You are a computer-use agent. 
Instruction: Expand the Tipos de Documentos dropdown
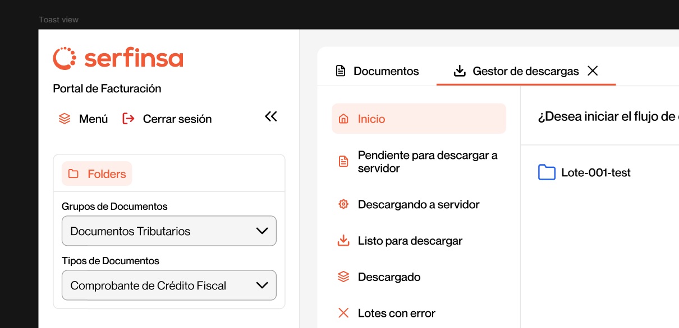coord(169,285)
